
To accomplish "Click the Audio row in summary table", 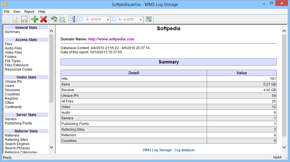I will click(169, 113).
